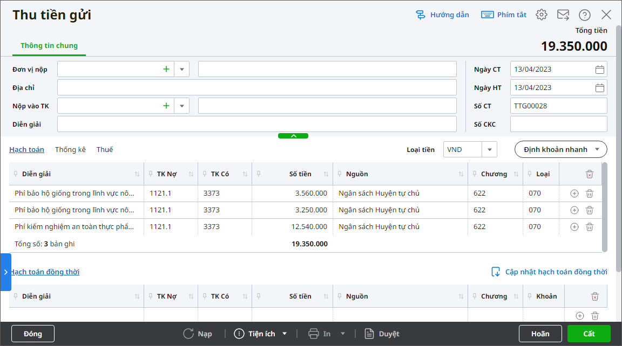Image resolution: width=622 pixels, height=346 pixels.
Task: Click the envelope feedback icon
Action: coord(563,15)
